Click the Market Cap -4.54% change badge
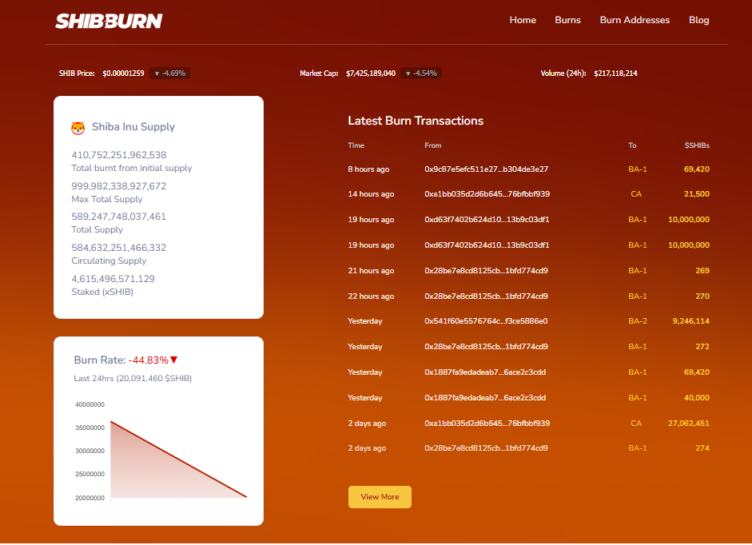Image resolution: width=752 pixels, height=545 pixels. 421,74
